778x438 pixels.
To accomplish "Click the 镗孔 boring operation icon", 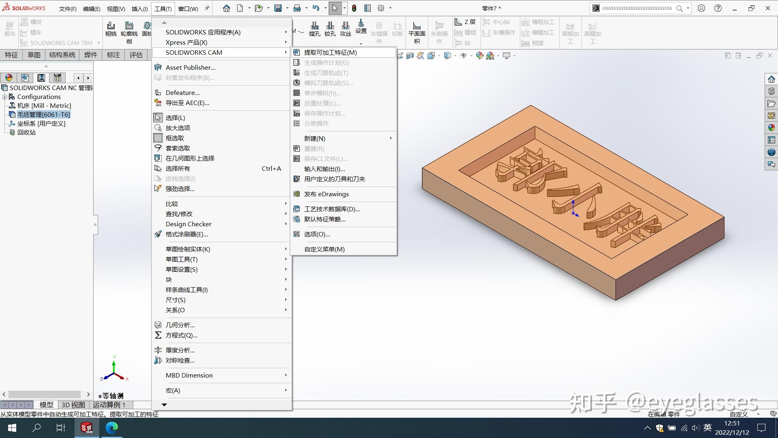I will point(314,29).
